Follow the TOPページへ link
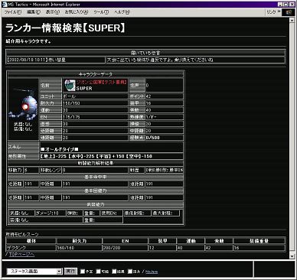 coord(21,254)
